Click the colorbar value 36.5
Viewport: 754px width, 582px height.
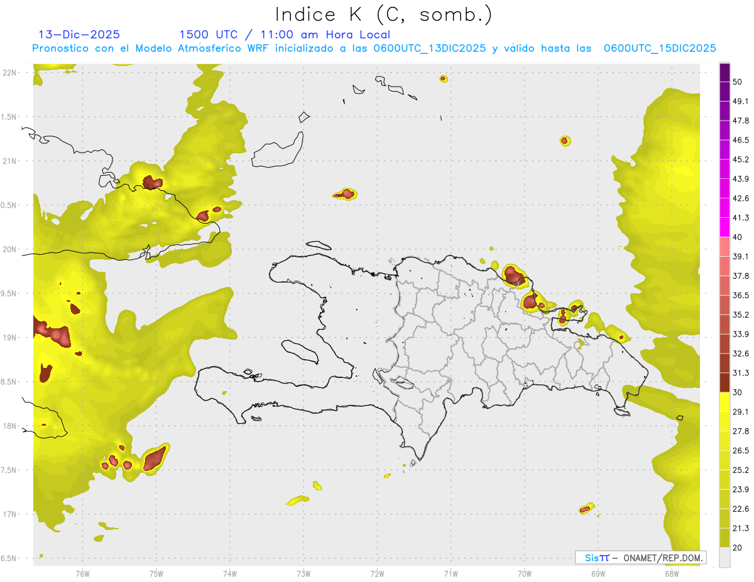click(x=740, y=295)
